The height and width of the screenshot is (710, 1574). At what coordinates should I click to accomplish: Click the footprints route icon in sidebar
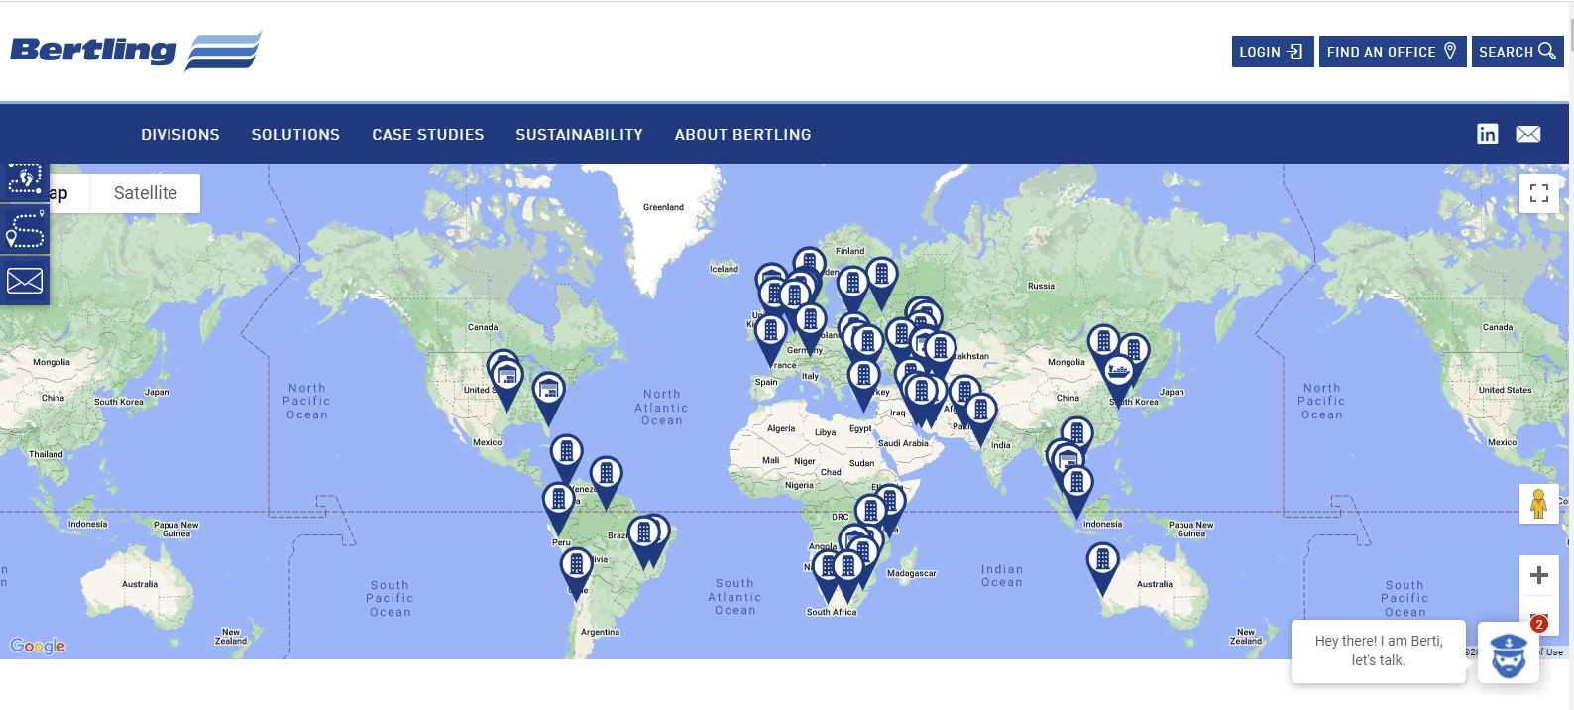click(24, 180)
